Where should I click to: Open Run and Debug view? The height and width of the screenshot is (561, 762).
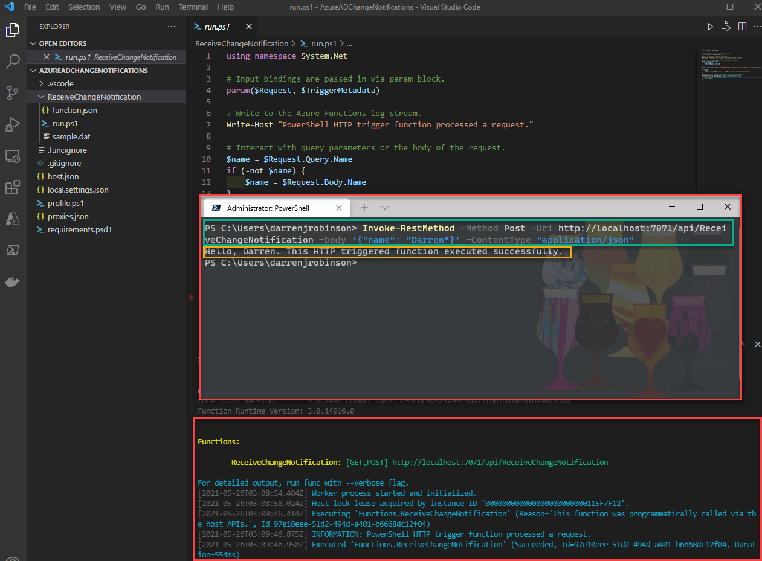tap(13, 124)
